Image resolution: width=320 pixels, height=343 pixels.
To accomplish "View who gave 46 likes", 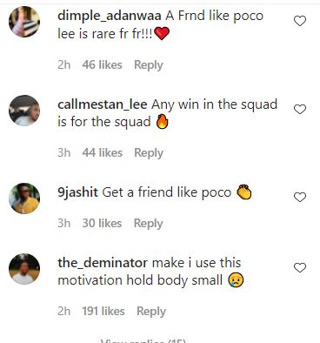I will click(x=102, y=64).
